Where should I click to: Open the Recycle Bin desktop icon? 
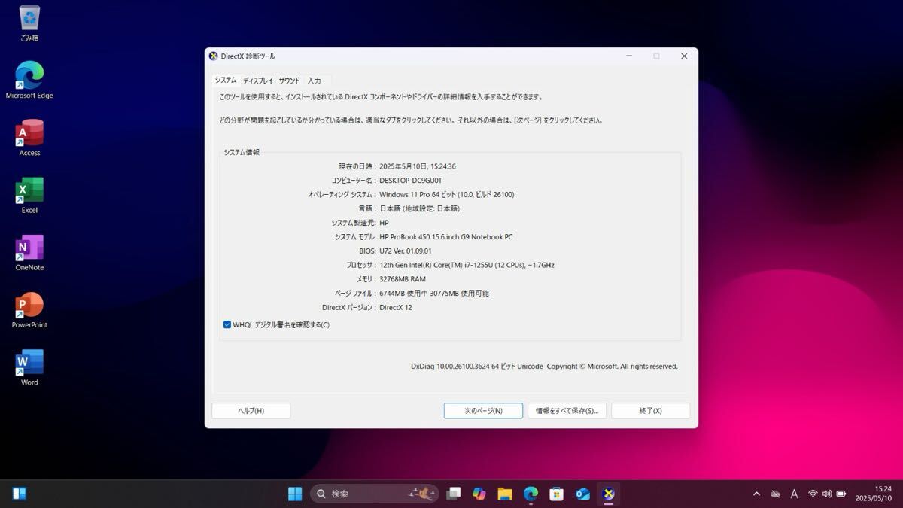(29, 23)
